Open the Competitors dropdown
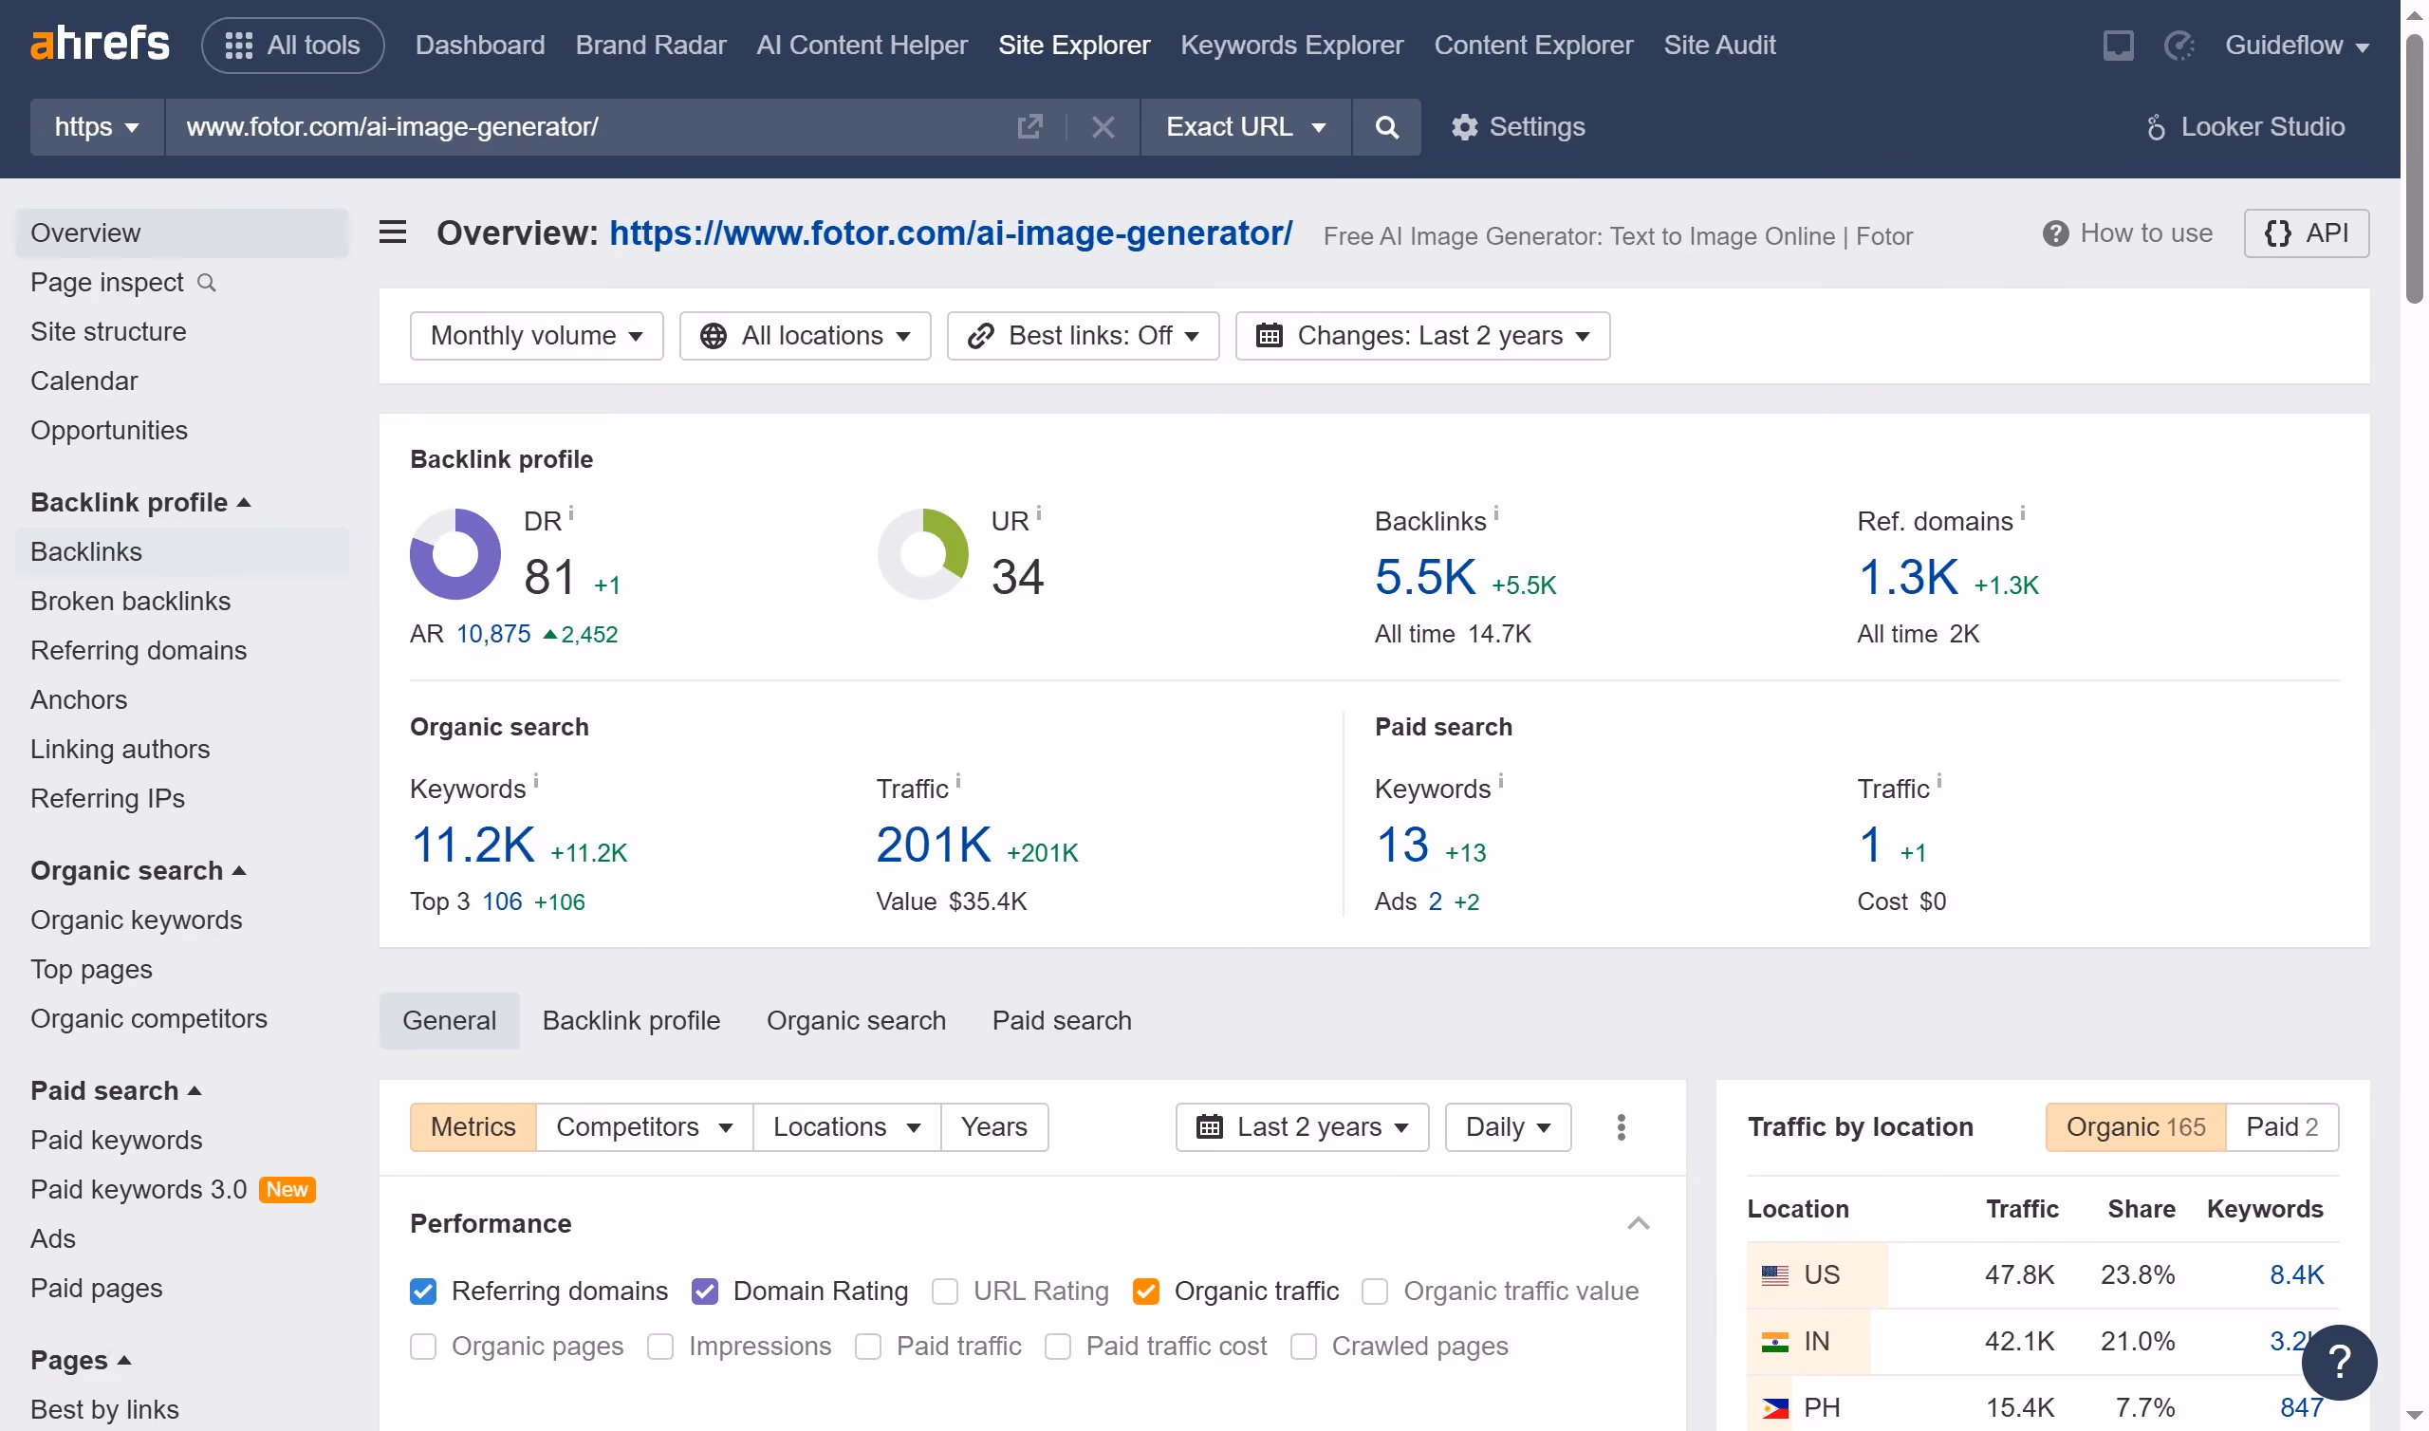The width and height of the screenshot is (2429, 1431). tap(644, 1127)
